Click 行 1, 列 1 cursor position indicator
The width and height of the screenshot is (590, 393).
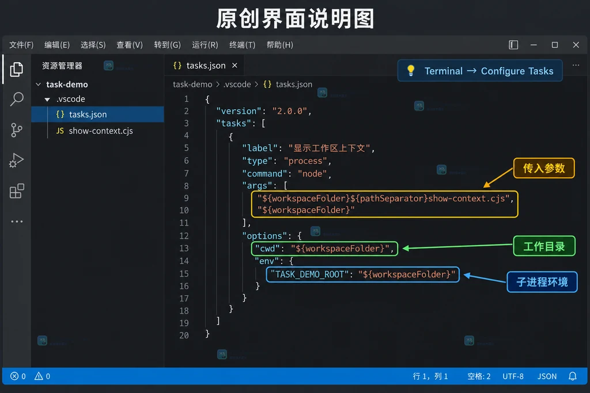(430, 376)
